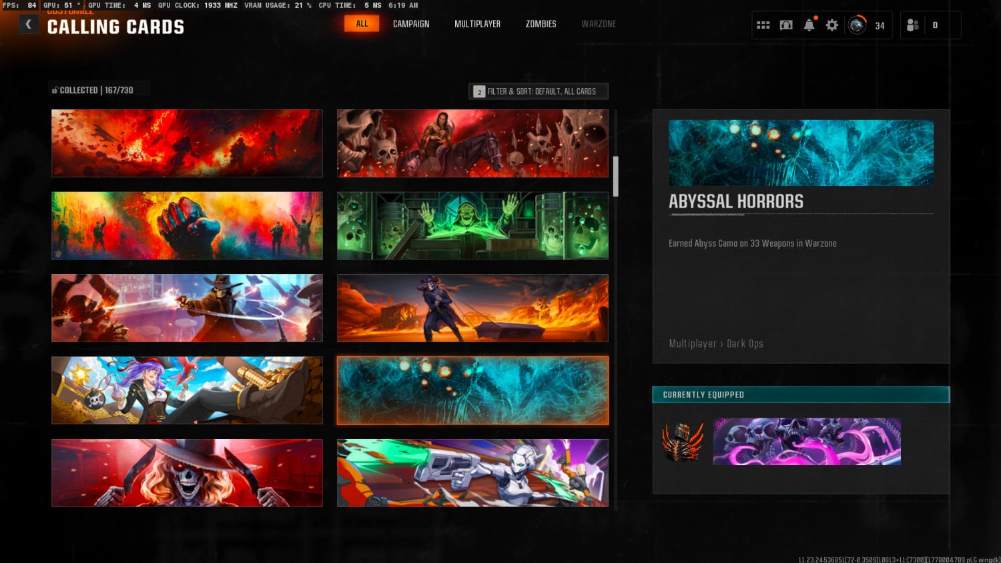Open notifications bell icon
This screenshot has width=1001, height=563.
point(809,25)
